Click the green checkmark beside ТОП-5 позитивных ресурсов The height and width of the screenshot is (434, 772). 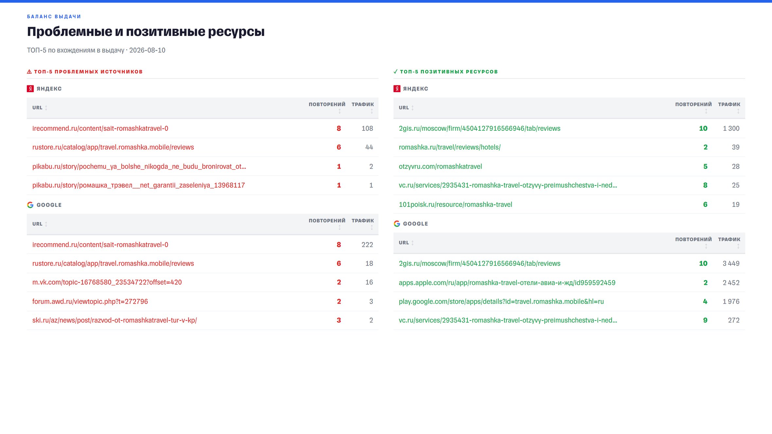pos(395,72)
